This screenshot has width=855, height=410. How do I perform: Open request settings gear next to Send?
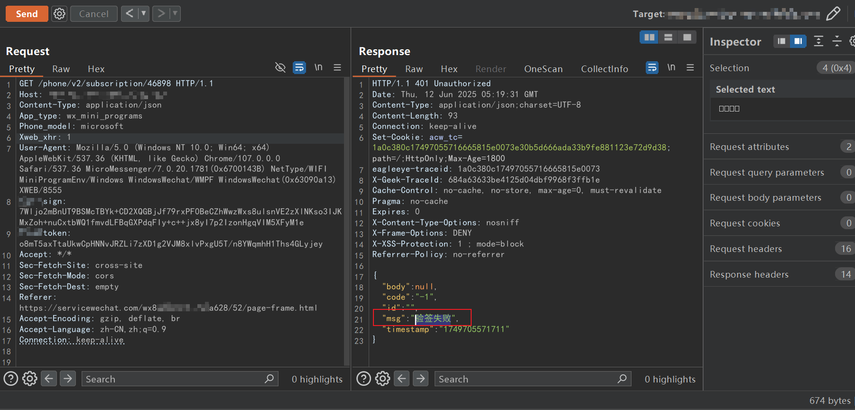(59, 14)
